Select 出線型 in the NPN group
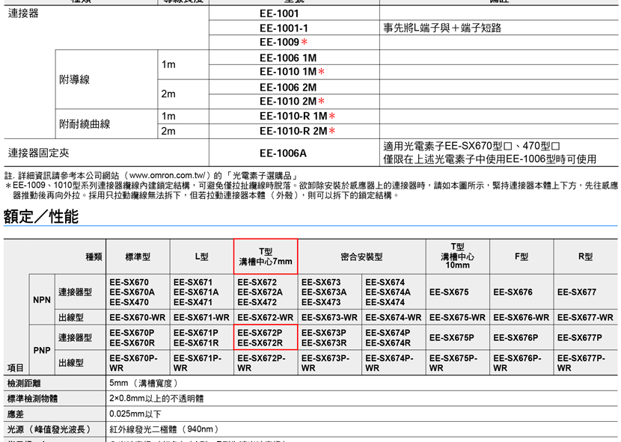Viewport: 621px width, 442px height. coord(71,317)
